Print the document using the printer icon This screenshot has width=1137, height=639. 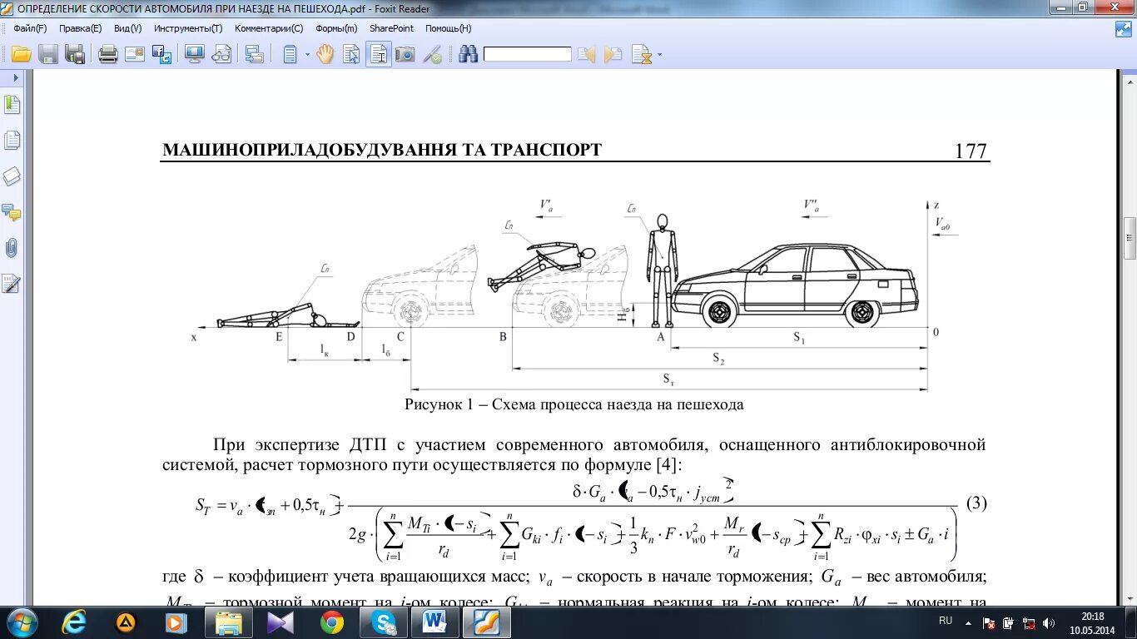(108, 55)
